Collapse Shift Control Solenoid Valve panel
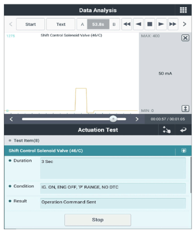This screenshot has width=196, height=233. pos(184,151)
